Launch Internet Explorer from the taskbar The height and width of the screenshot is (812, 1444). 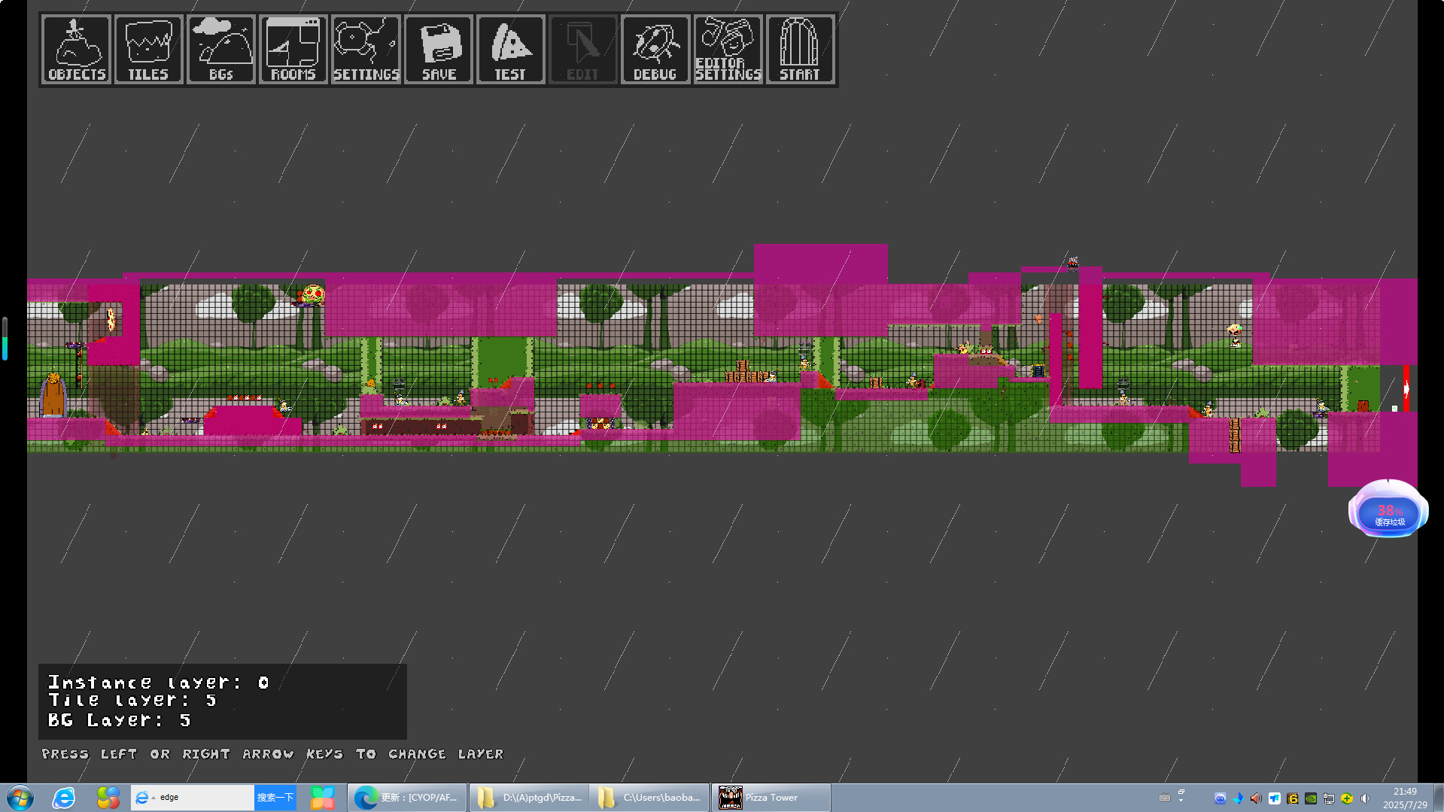(64, 798)
